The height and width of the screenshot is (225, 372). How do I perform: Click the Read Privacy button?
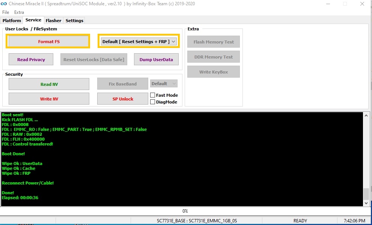click(x=31, y=60)
